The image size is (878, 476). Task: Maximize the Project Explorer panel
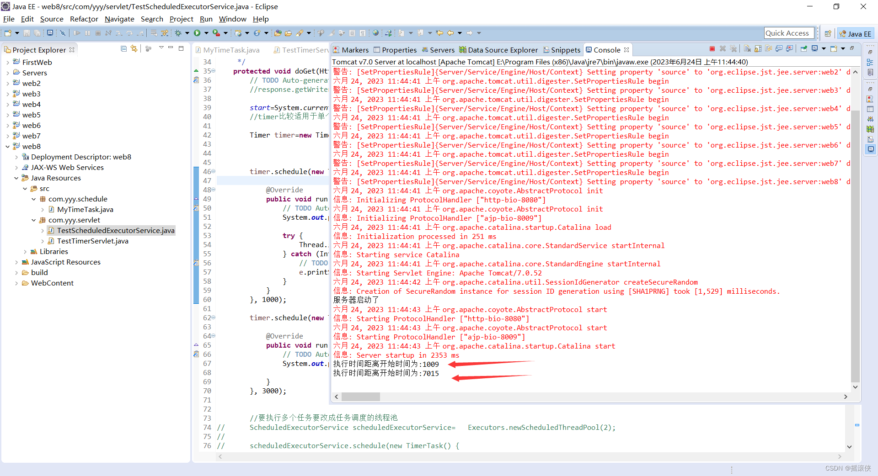pyautogui.click(x=181, y=48)
